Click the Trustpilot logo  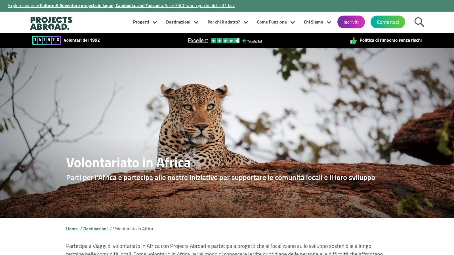click(252, 41)
